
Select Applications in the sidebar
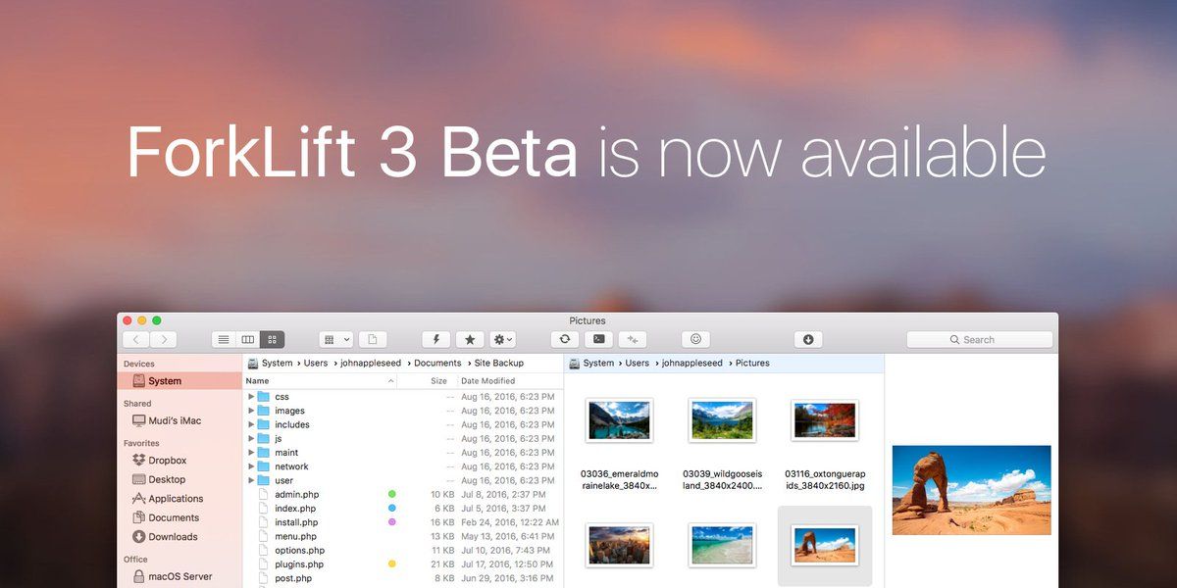(176, 499)
